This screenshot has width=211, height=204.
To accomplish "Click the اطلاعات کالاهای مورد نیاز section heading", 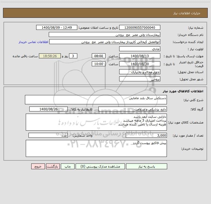I will click(183, 91).
